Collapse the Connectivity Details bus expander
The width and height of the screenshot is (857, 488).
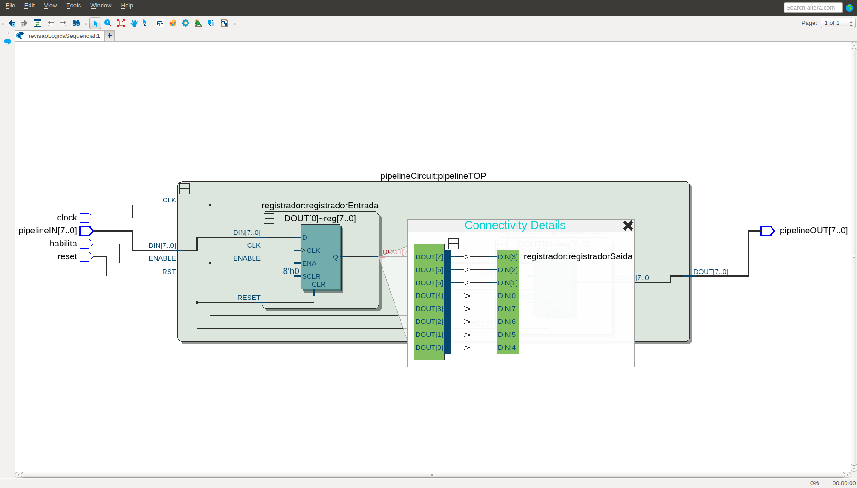click(x=454, y=244)
